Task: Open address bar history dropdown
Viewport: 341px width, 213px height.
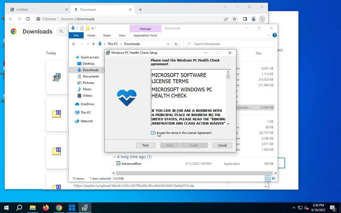Action: (168, 44)
